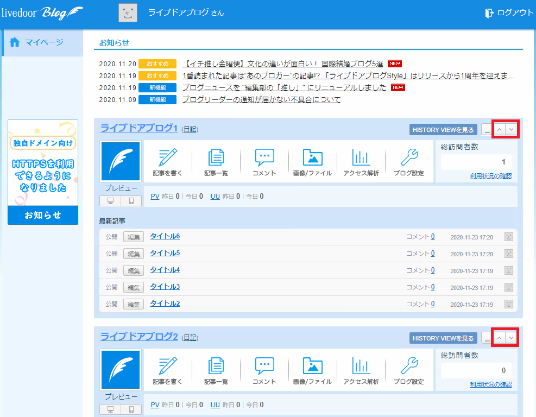
Task: Edit タイトル2 with 編集 button
Action: tap(134, 304)
